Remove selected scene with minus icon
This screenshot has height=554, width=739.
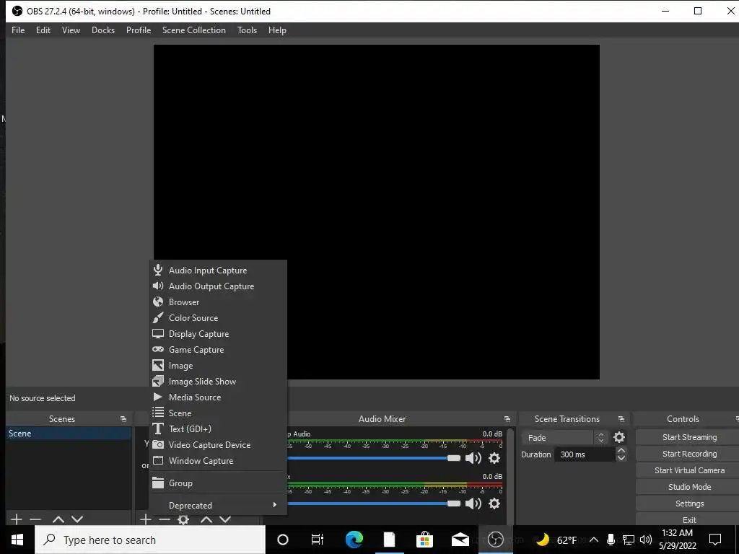point(35,519)
